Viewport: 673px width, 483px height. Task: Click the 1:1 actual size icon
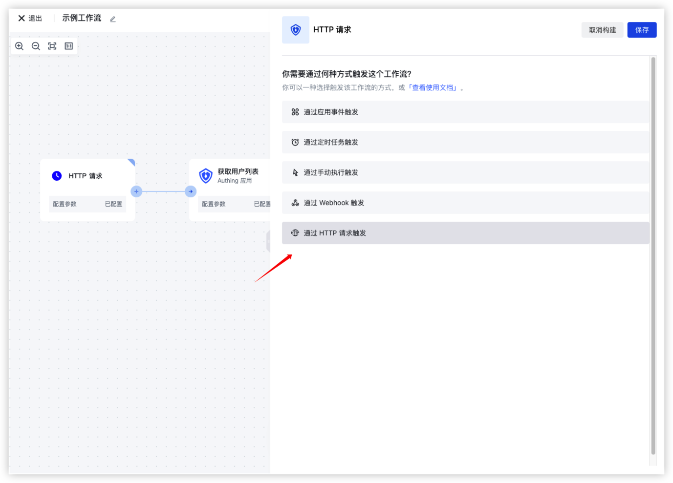tap(69, 46)
